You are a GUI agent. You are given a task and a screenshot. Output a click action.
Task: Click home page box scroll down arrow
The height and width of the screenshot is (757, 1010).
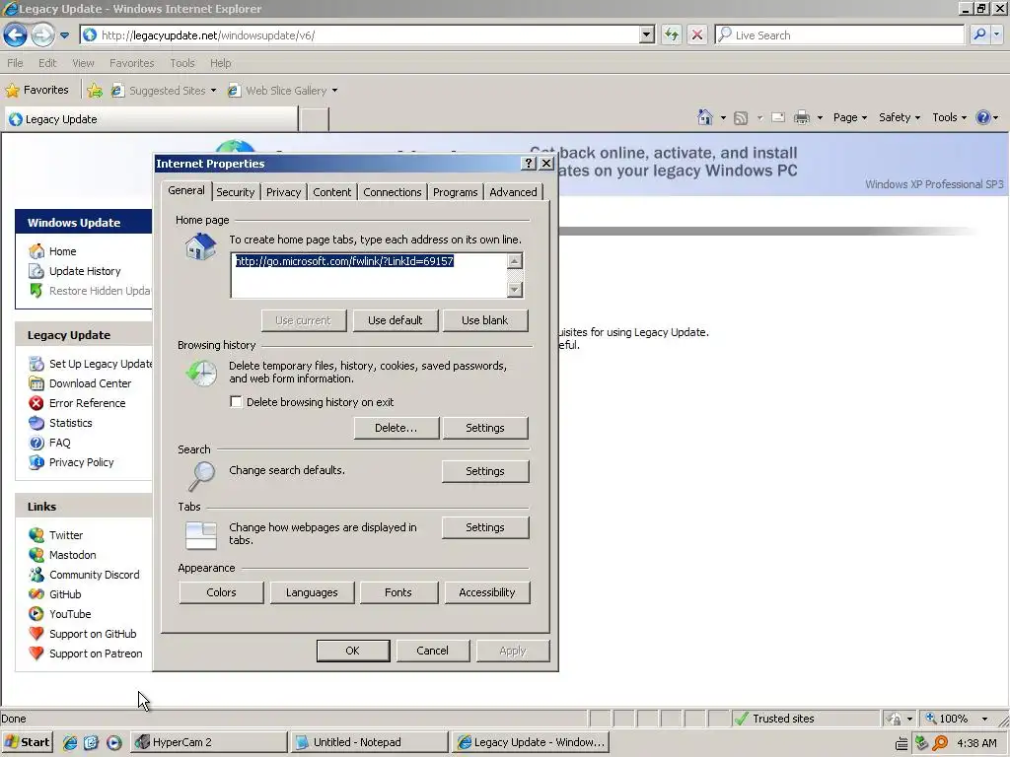(515, 291)
